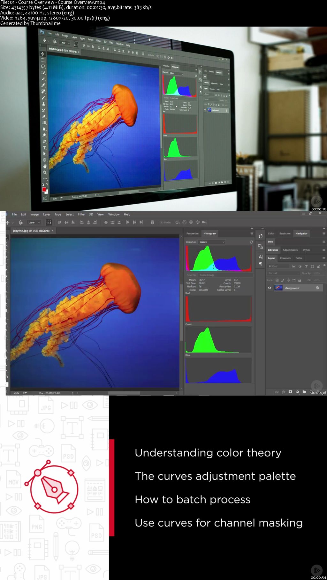The height and width of the screenshot is (580, 327).
Task: Click type layer filter 'T' icon
Action: pyautogui.click(x=306, y=266)
